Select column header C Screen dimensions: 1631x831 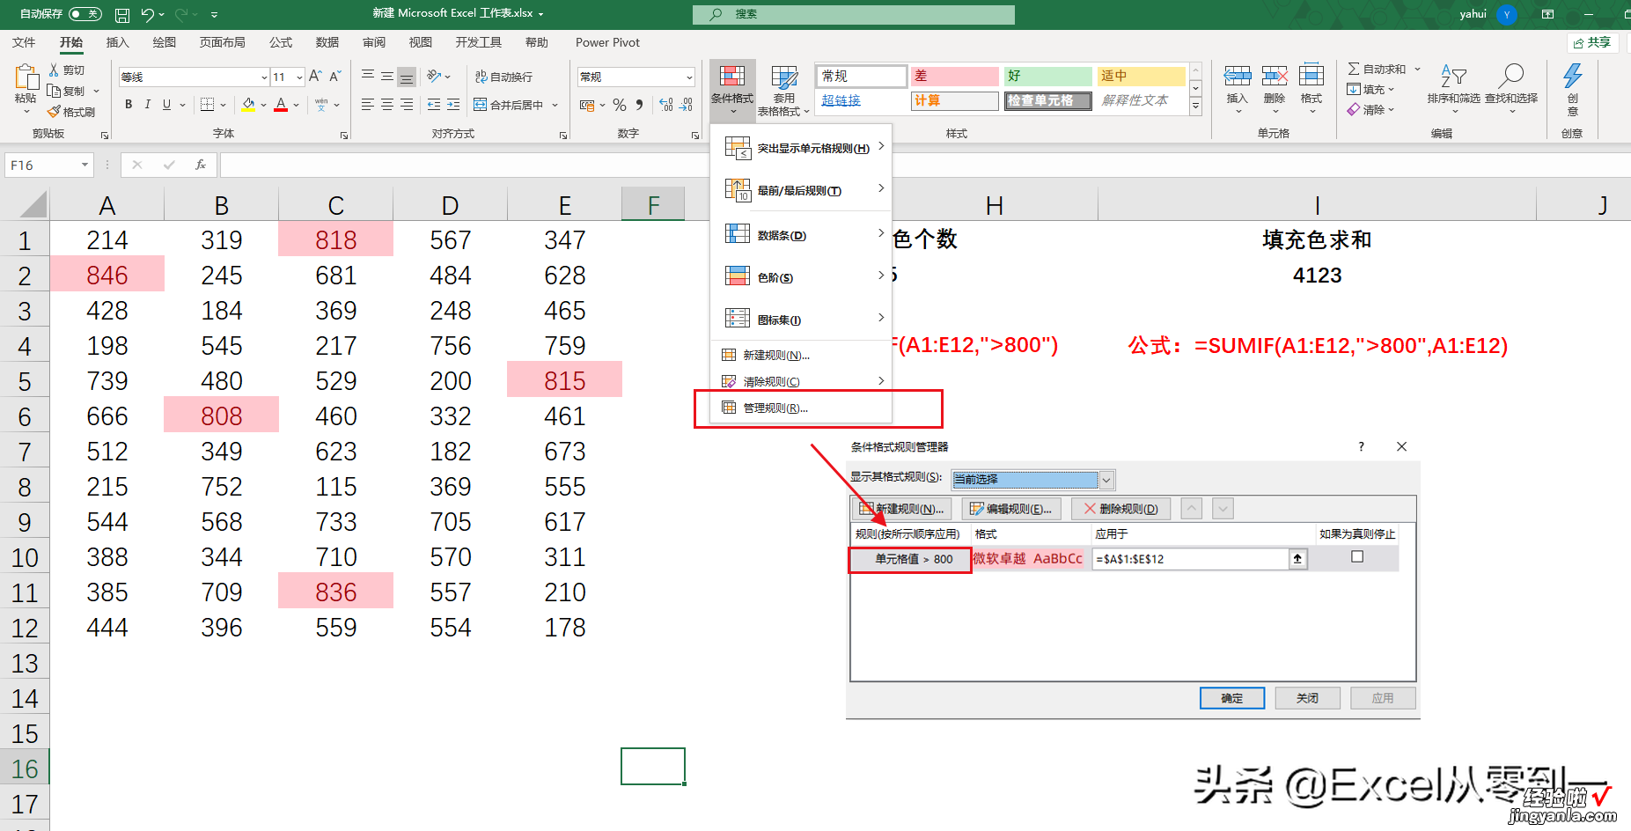(x=335, y=206)
